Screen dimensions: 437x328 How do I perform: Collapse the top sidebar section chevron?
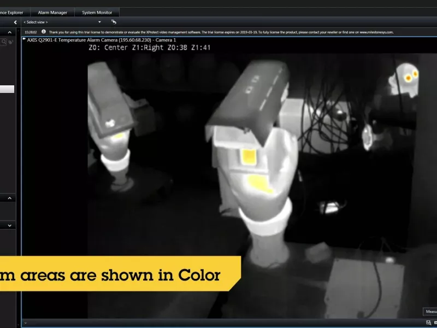point(10,33)
